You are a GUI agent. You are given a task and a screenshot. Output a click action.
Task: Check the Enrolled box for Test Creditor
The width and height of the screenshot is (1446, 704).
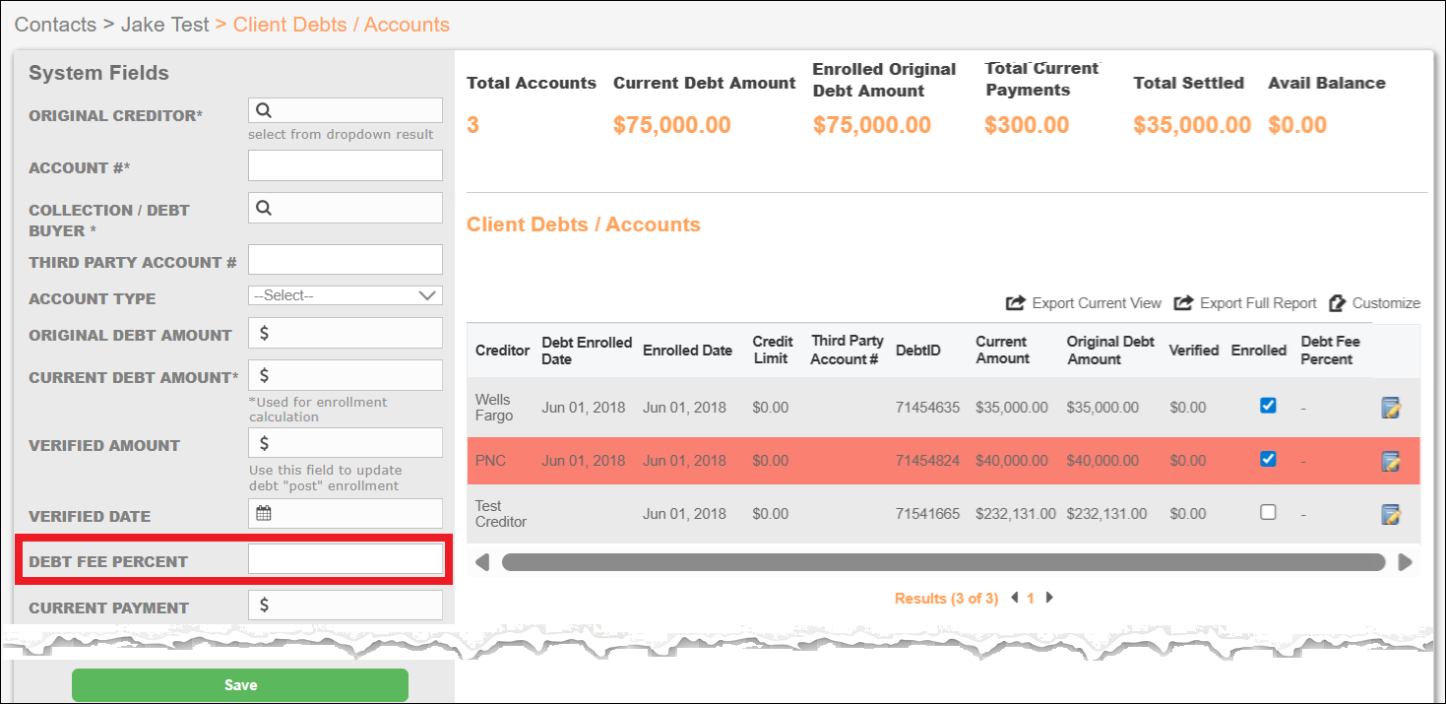[1268, 512]
